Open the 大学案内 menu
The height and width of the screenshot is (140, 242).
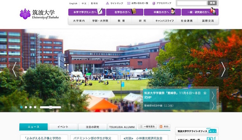(79, 21)
